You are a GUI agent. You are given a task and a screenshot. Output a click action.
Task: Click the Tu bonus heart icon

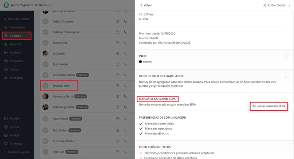pyautogui.click(x=6, y=144)
